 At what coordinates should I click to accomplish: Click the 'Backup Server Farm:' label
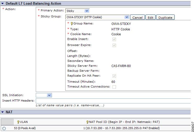coord(83,71)
